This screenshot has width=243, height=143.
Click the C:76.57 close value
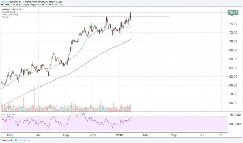point(61,4)
